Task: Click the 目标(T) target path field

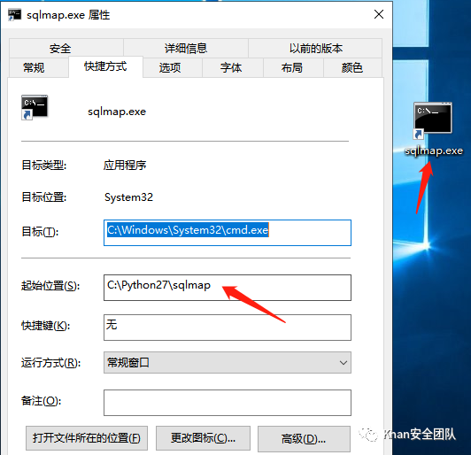Action: point(228,233)
